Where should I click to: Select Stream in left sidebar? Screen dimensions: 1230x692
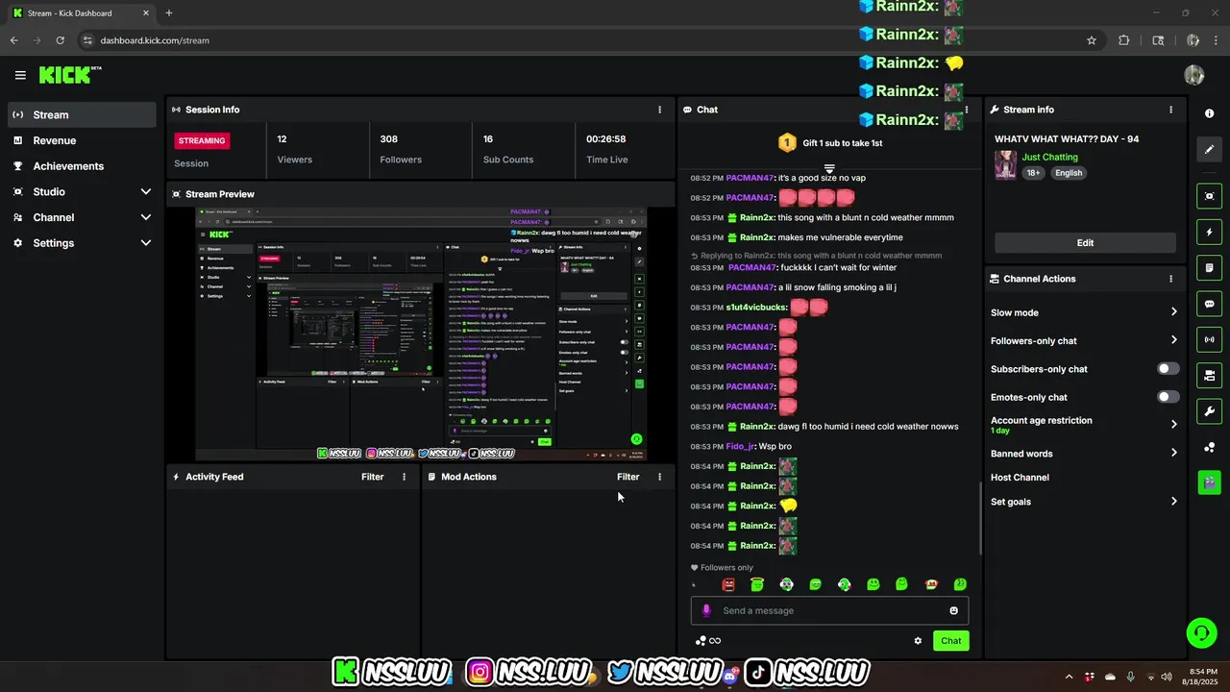82,114
